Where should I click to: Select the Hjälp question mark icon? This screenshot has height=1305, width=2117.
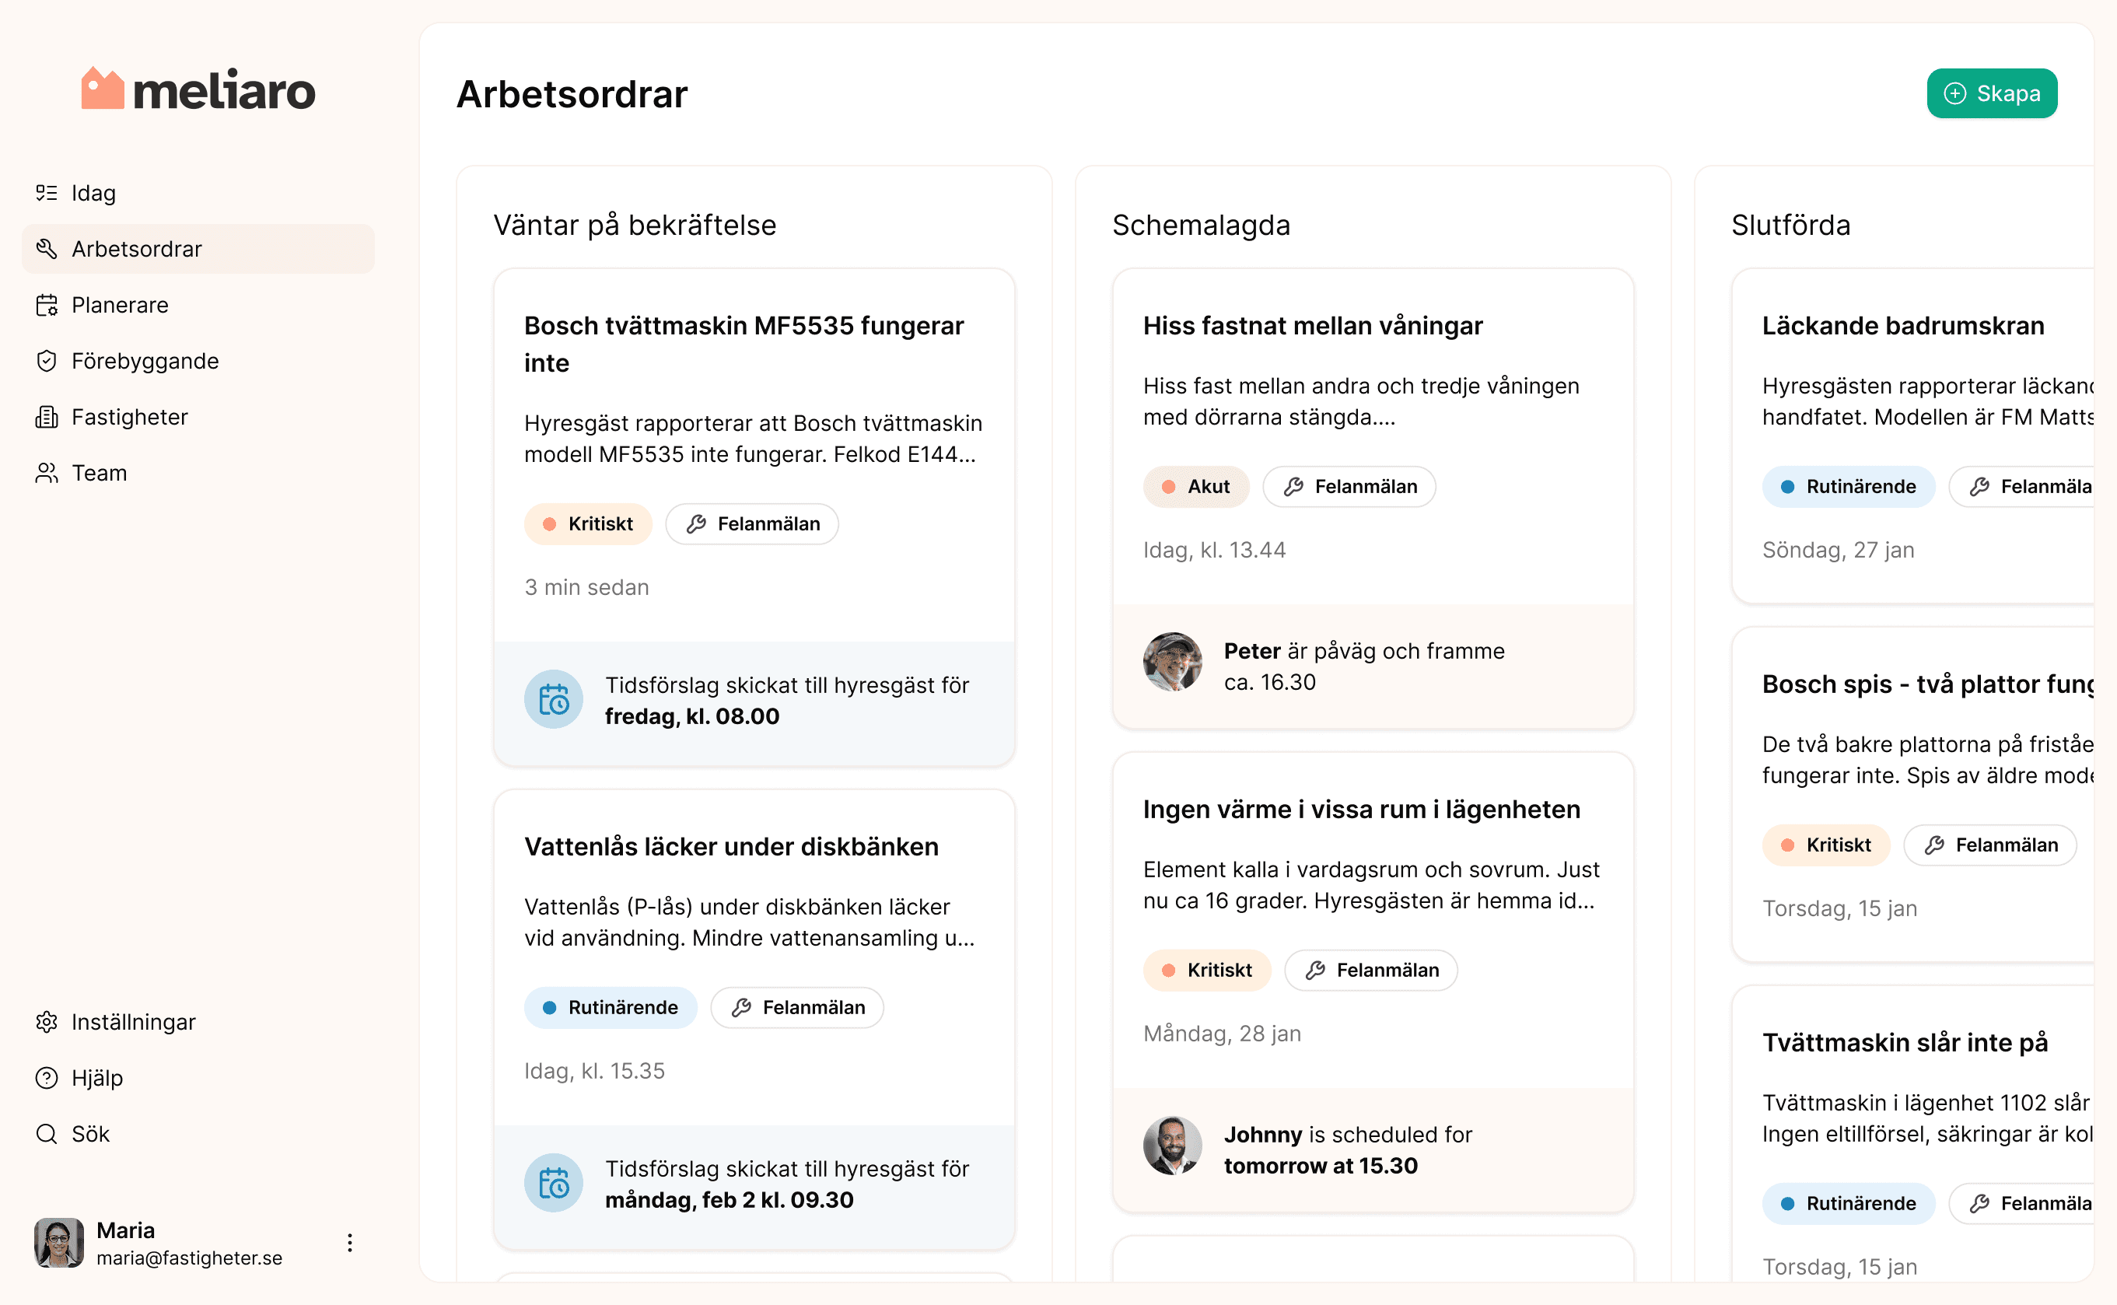(46, 1078)
